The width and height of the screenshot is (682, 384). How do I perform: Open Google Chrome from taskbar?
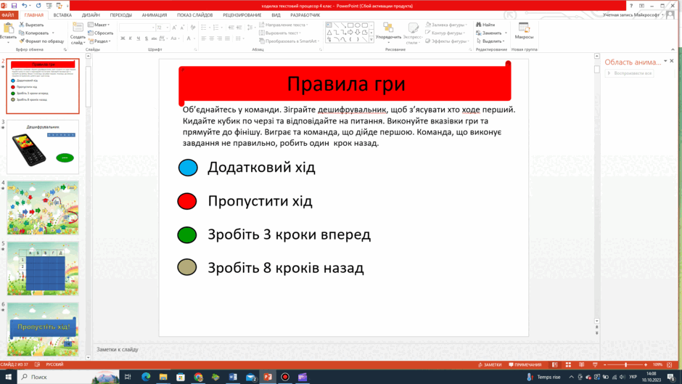click(198, 377)
